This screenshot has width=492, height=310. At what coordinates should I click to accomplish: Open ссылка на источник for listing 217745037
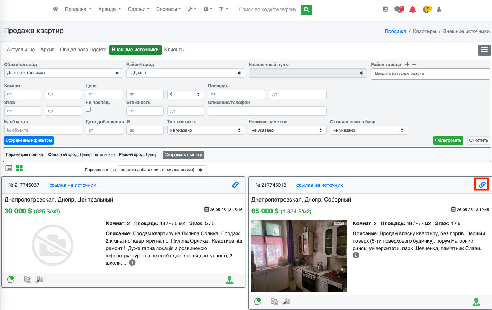click(x=73, y=185)
